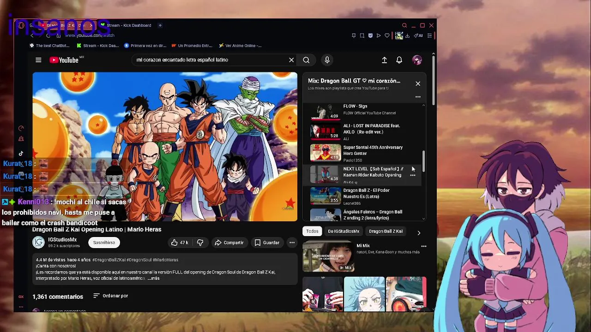Open the browser downloads icon

pyautogui.click(x=407, y=36)
